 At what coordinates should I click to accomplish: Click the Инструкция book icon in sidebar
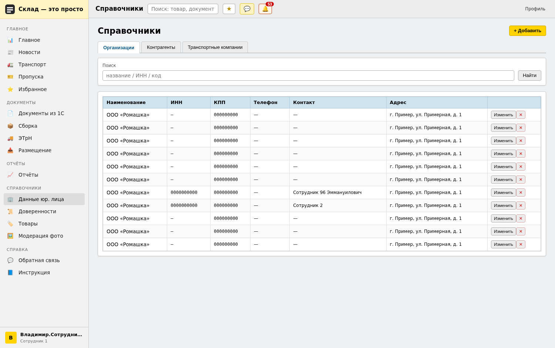(x=10, y=272)
